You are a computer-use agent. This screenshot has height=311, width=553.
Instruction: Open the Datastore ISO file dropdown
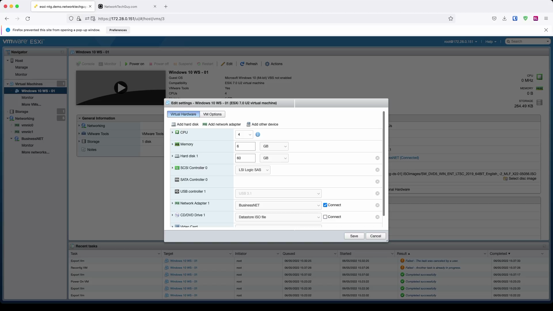[x=278, y=217]
